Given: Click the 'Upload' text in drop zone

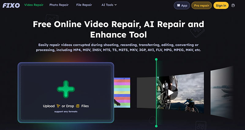Looking at the screenshot, I should click(49, 106).
